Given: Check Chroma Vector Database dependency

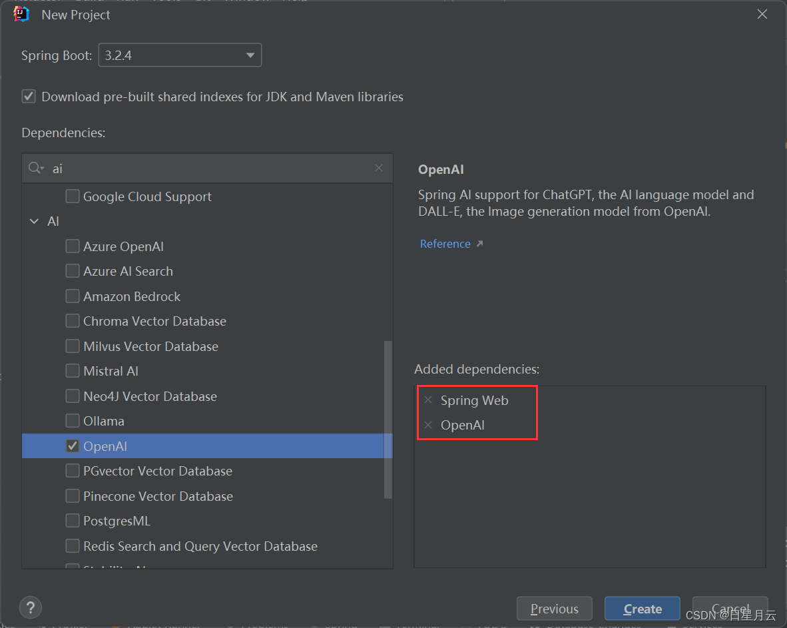Looking at the screenshot, I should 73,321.
